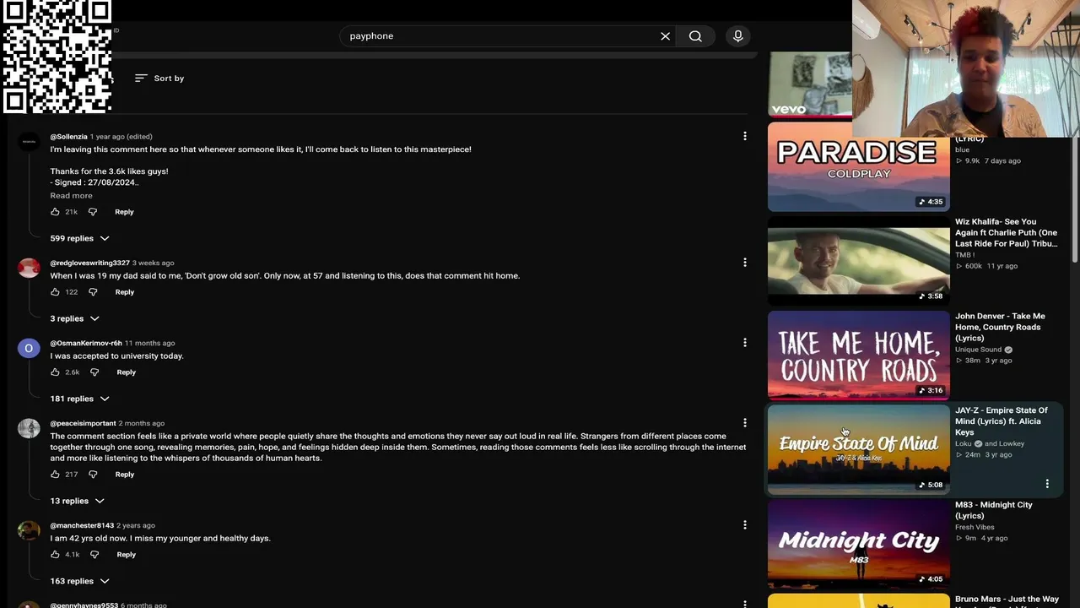Open the @manchester8143 channel link
Screen dimensions: 1080x608
[x=82, y=526]
